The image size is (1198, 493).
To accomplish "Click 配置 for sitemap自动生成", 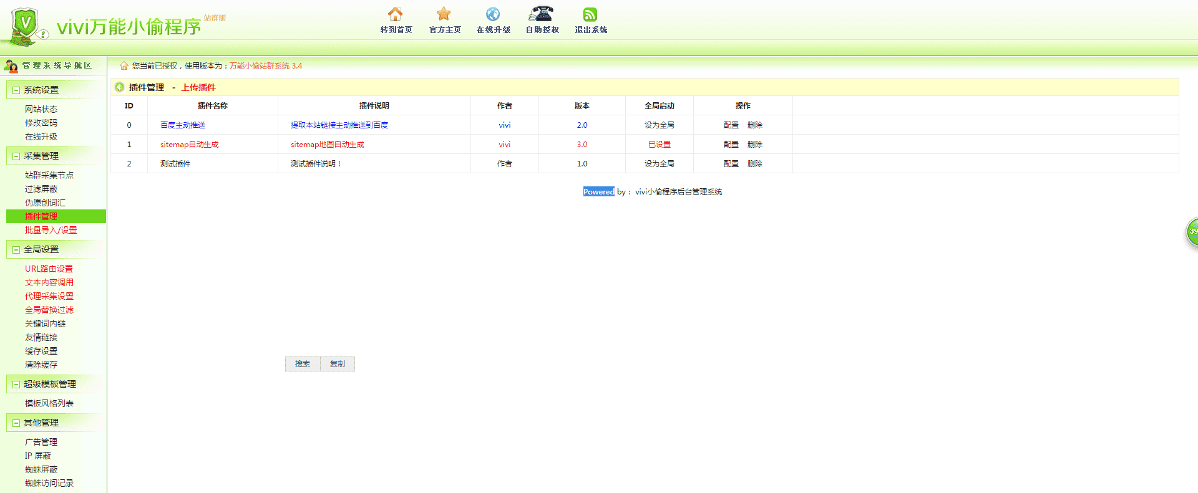I will tap(731, 145).
